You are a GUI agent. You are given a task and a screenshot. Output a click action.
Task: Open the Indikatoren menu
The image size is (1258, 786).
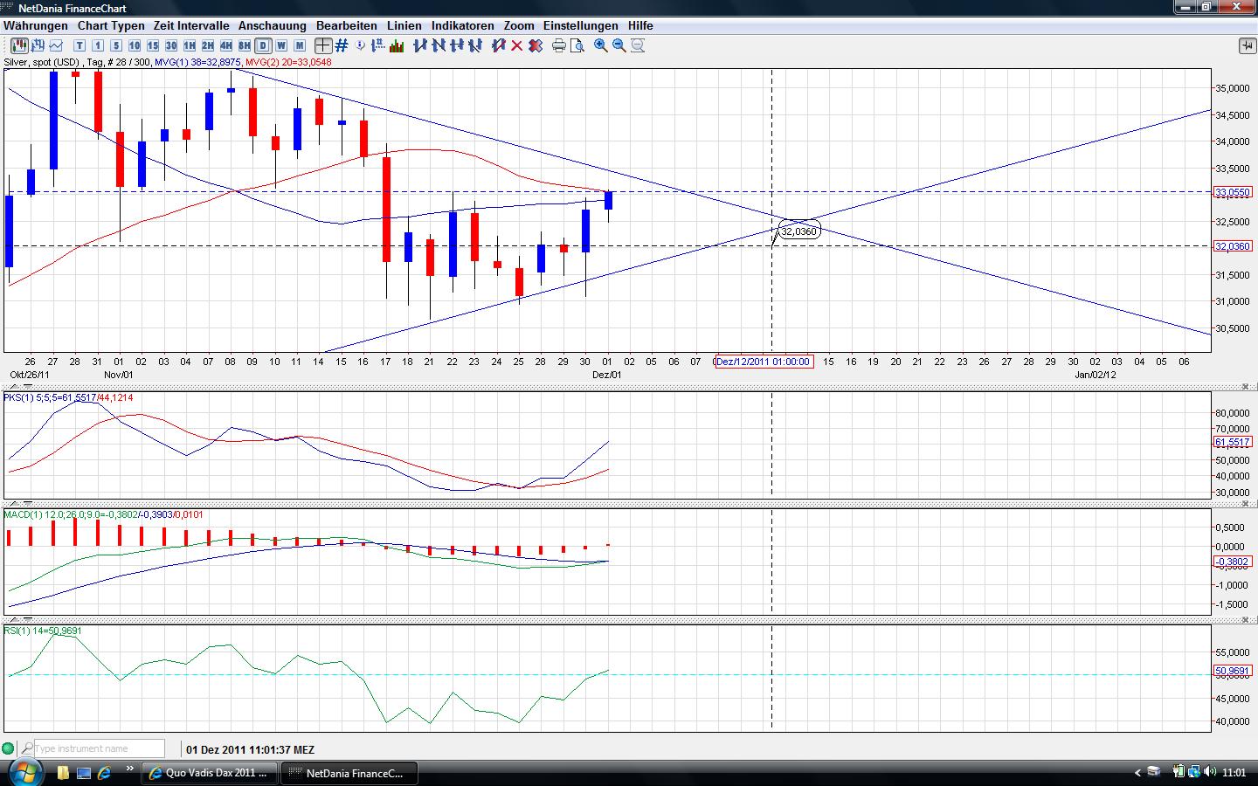(462, 25)
